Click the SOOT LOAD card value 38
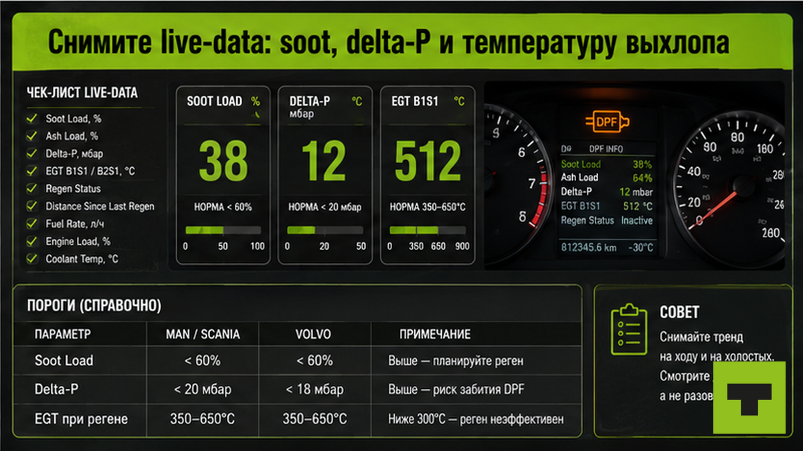The width and height of the screenshot is (803, 451). [x=224, y=162]
